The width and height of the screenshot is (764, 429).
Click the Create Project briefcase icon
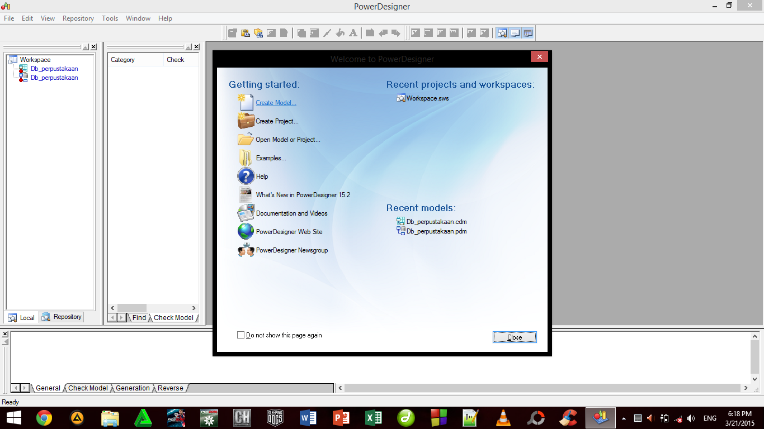click(x=246, y=121)
